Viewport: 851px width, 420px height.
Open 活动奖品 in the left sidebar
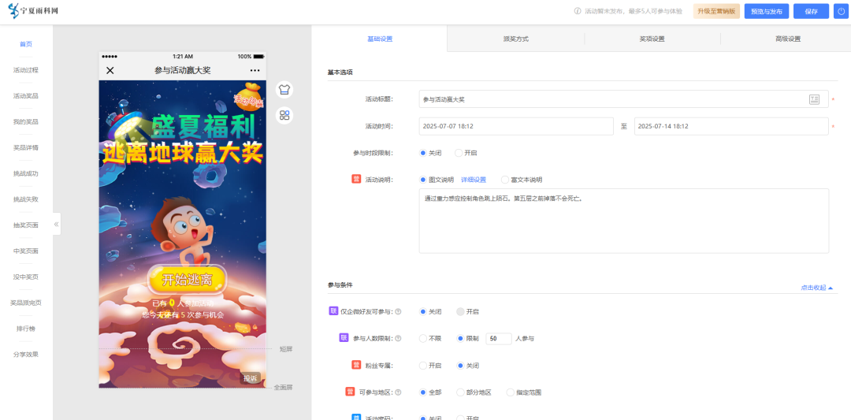[x=26, y=96]
